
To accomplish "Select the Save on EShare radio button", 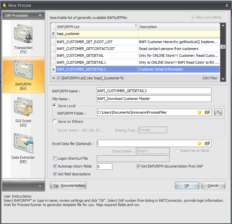I will [x=54, y=121].
